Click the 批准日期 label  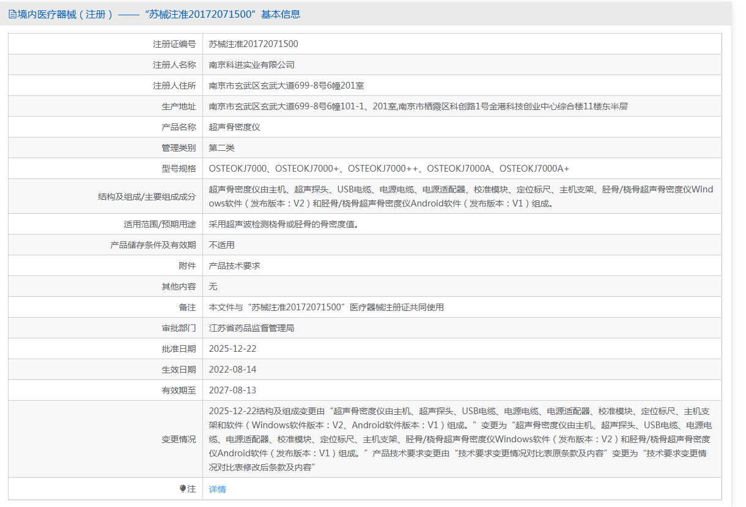pos(179,349)
